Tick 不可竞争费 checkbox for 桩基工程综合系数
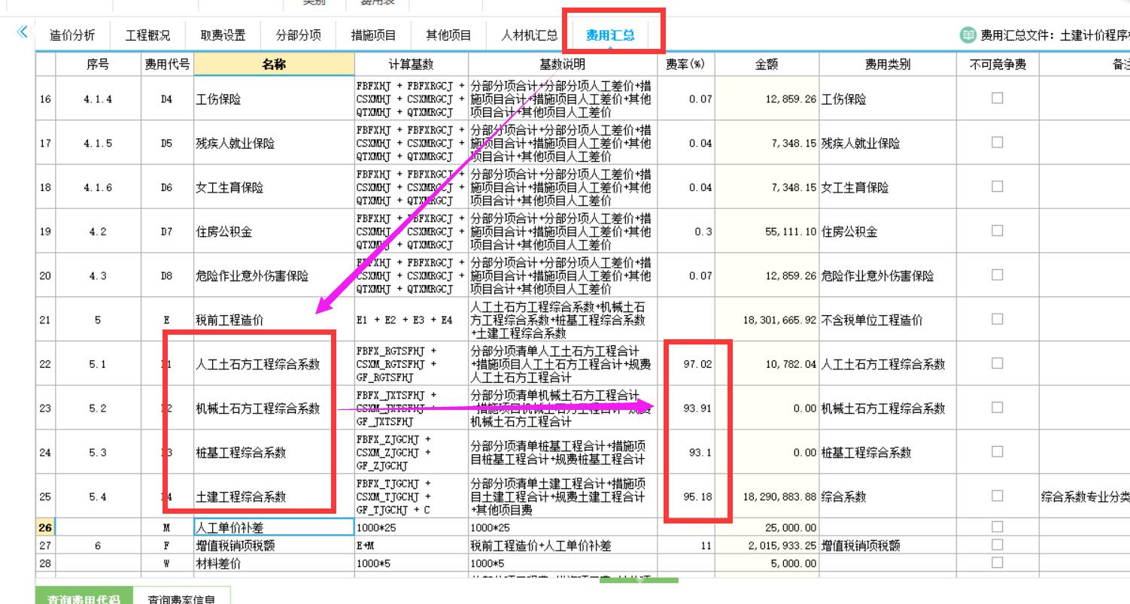 pyautogui.click(x=998, y=451)
